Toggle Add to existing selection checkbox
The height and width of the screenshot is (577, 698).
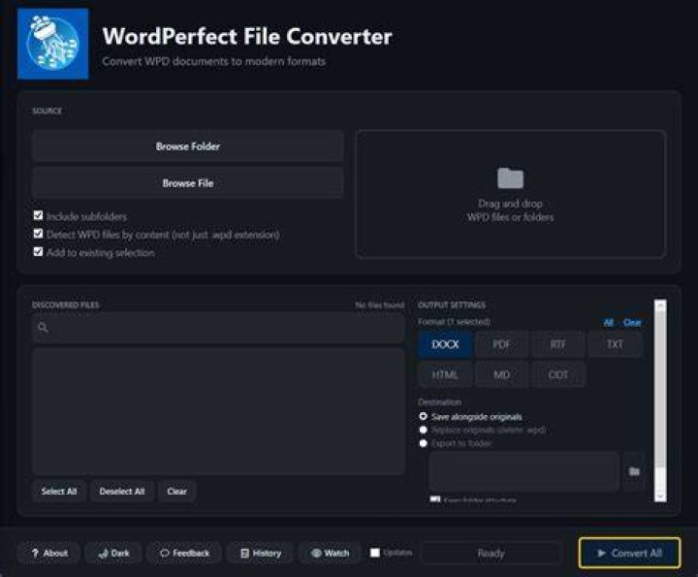[x=38, y=252]
